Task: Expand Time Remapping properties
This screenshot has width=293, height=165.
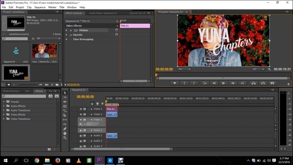Action: [67, 39]
